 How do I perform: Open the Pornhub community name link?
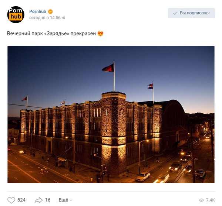(38, 11)
